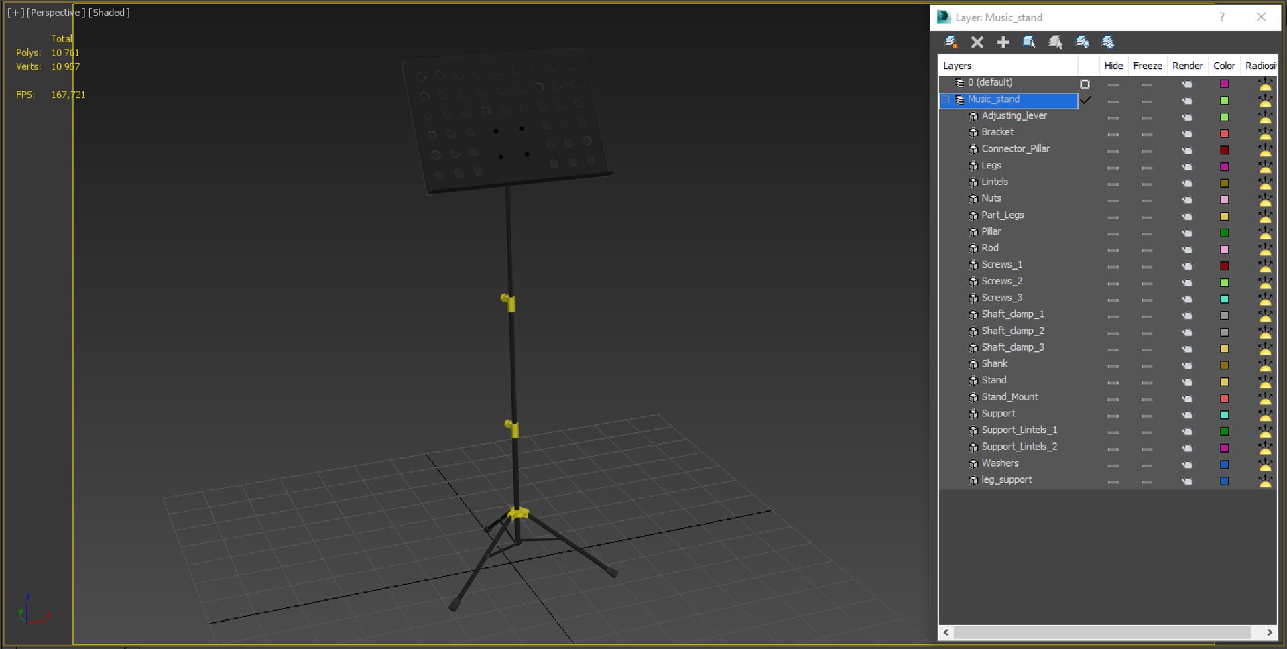The height and width of the screenshot is (649, 1287).
Task: Open the color swatch for Bracket
Action: (1225, 133)
